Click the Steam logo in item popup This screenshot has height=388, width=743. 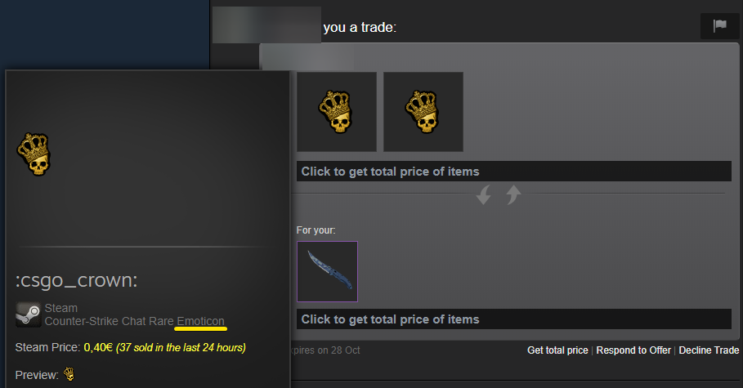(28, 314)
